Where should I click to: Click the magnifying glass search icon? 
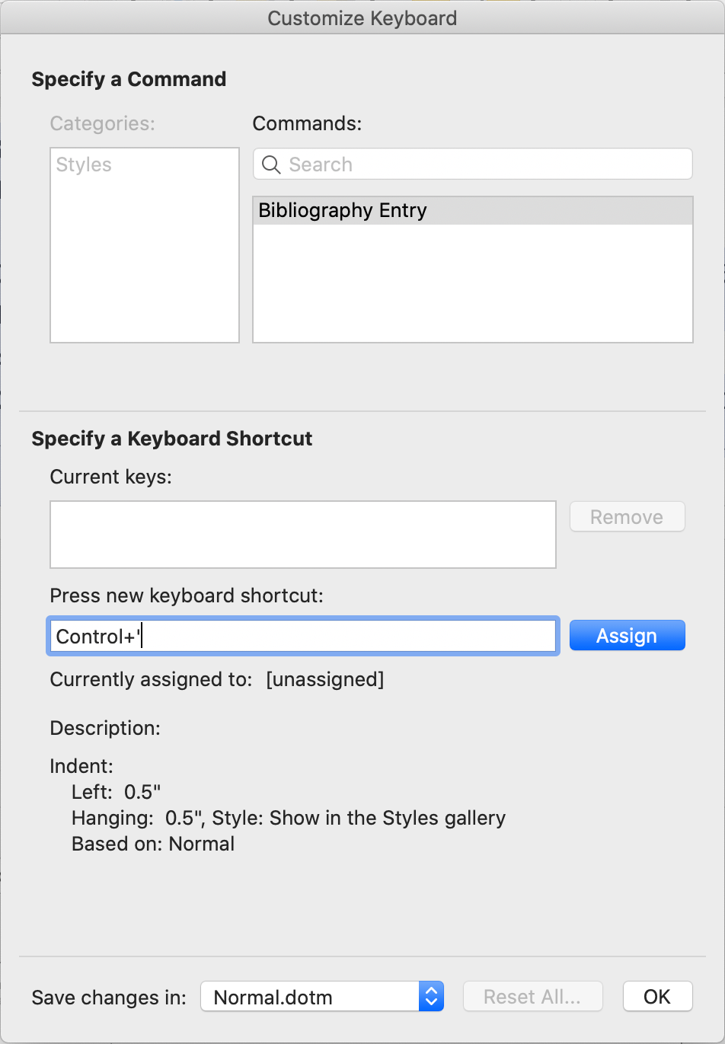(270, 164)
